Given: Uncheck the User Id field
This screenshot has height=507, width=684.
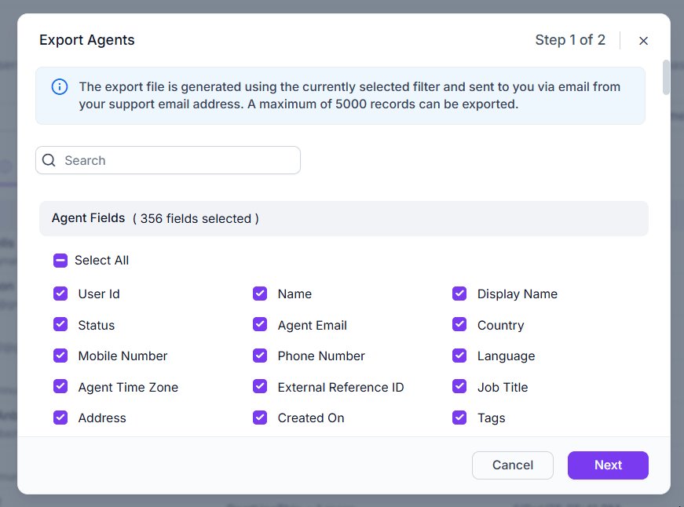Looking at the screenshot, I should tap(60, 294).
